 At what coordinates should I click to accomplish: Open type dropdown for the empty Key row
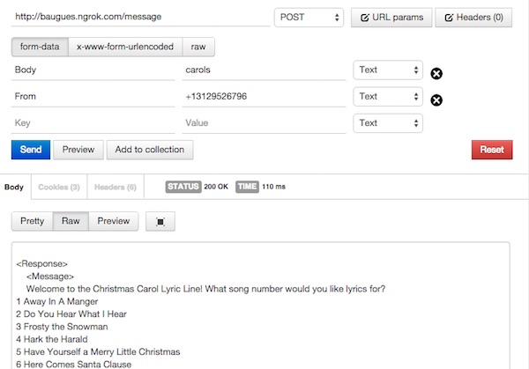(x=388, y=123)
